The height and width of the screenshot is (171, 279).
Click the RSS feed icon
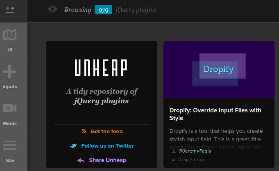pyautogui.click(x=84, y=131)
